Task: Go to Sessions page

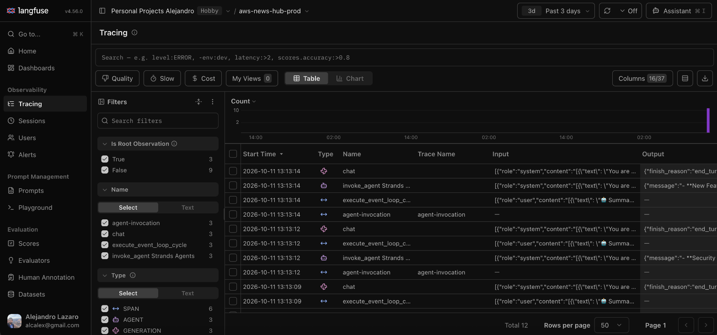Action: [x=45, y=121]
